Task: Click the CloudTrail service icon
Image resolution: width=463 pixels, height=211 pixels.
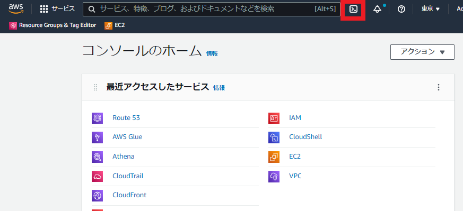Action: pyautogui.click(x=97, y=176)
